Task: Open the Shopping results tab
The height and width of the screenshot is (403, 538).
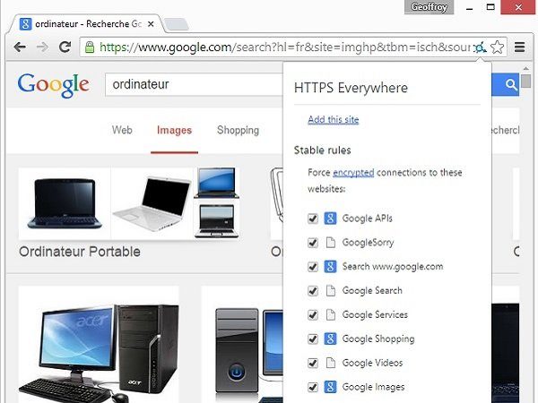Action: point(238,130)
